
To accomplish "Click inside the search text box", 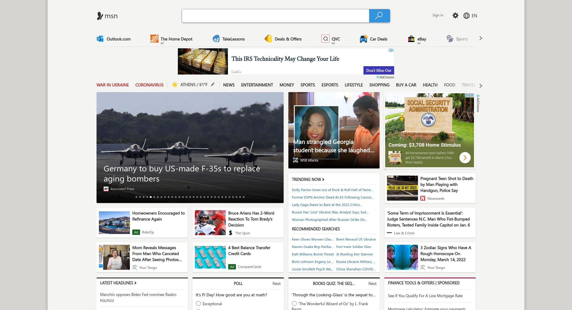I will [276, 16].
